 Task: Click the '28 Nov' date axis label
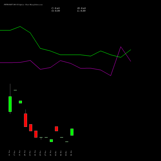pyautogui.click(x=51, y=153)
